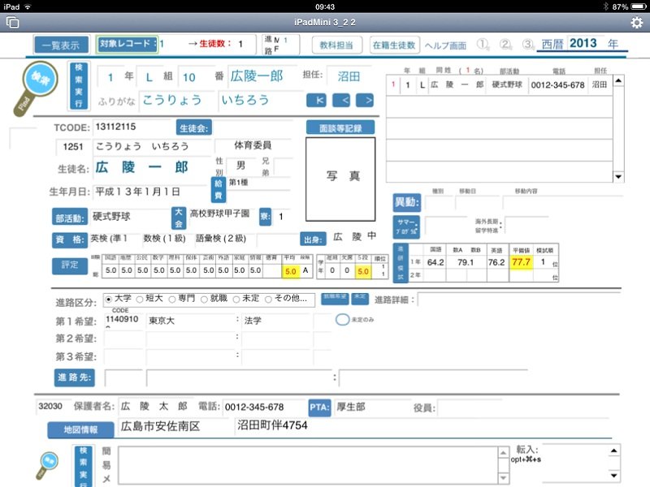Viewport: 650px width, 487px height.
Task: Open the windows overview icon
Action: coord(13,23)
